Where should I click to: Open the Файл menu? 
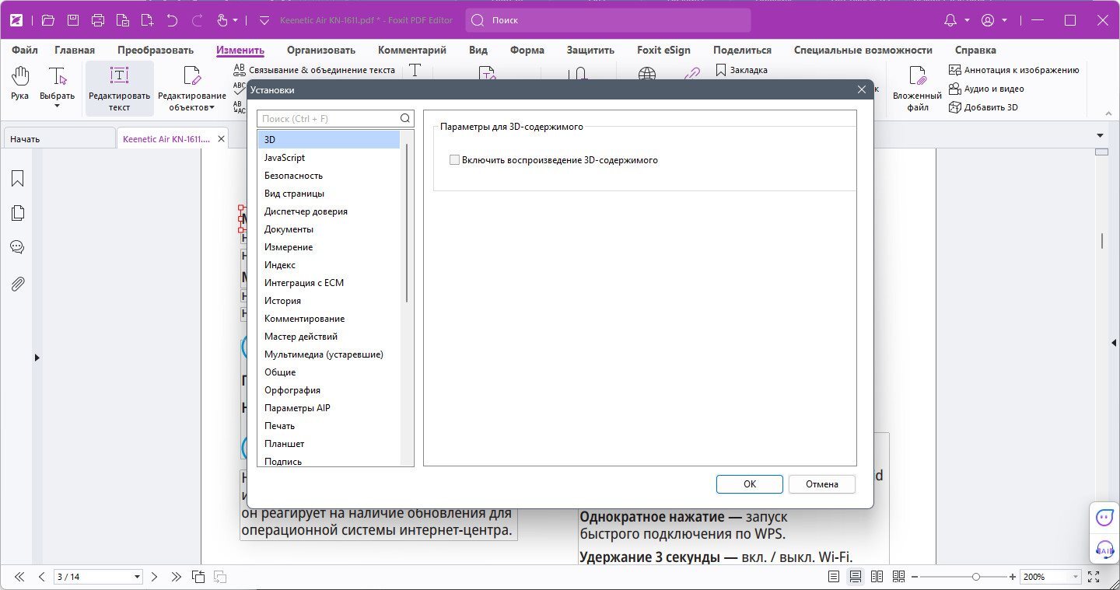[25, 50]
